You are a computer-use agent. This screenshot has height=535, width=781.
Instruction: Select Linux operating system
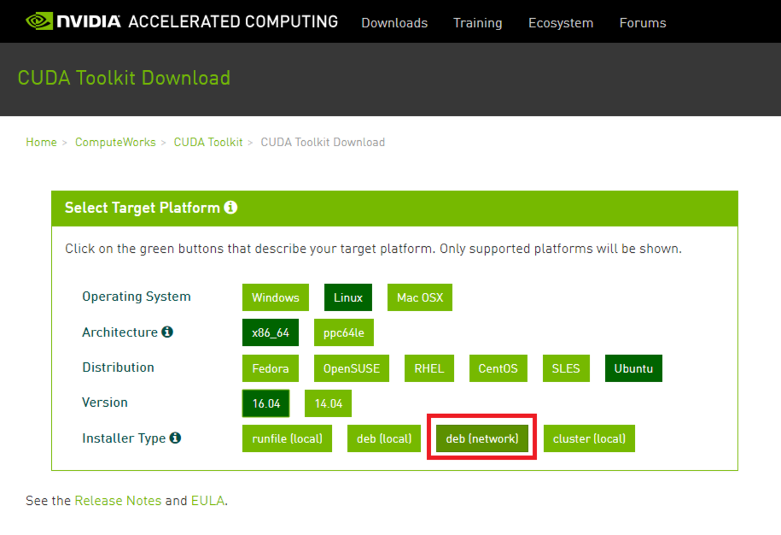[348, 297]
